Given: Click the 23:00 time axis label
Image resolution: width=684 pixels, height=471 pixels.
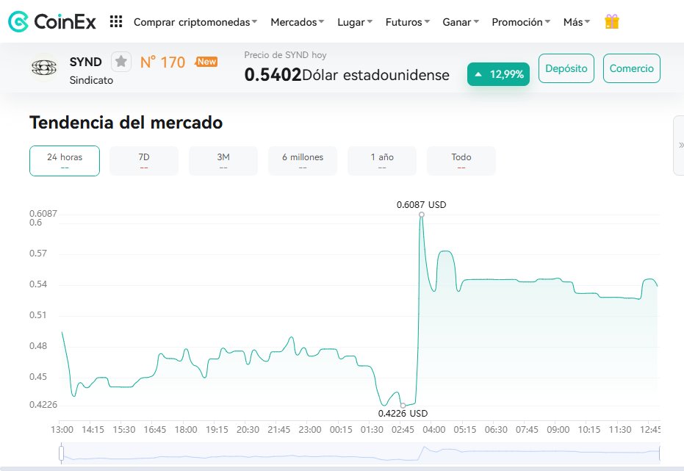Looking at the screenshot, I should tap(310, 430).
